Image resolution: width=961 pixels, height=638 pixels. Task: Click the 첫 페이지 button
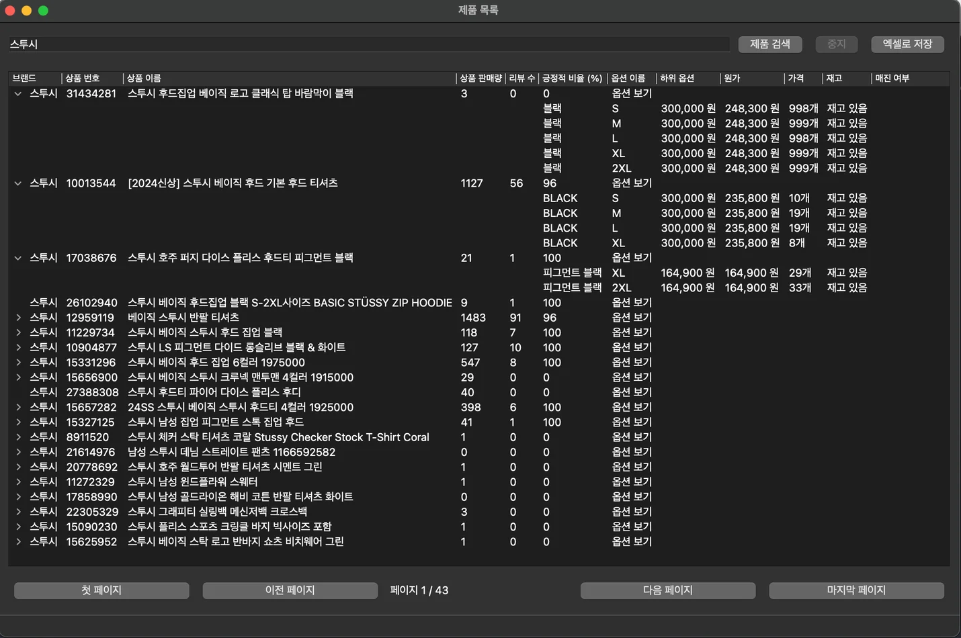pos(101,590)
